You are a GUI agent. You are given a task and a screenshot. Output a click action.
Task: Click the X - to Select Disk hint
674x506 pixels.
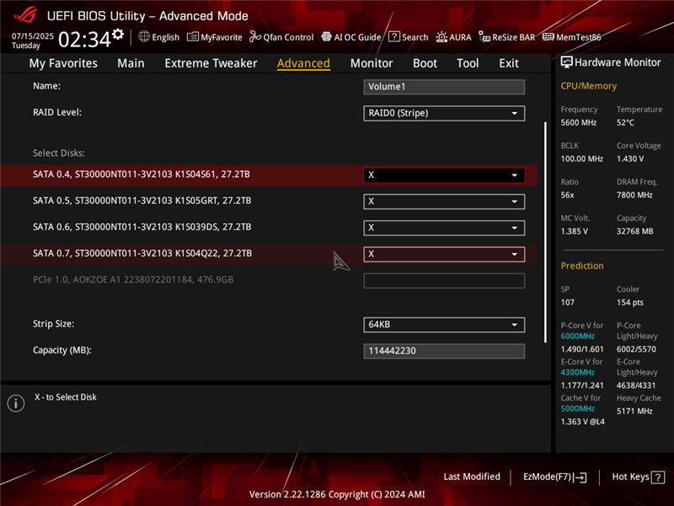click(x=66, y=397)
